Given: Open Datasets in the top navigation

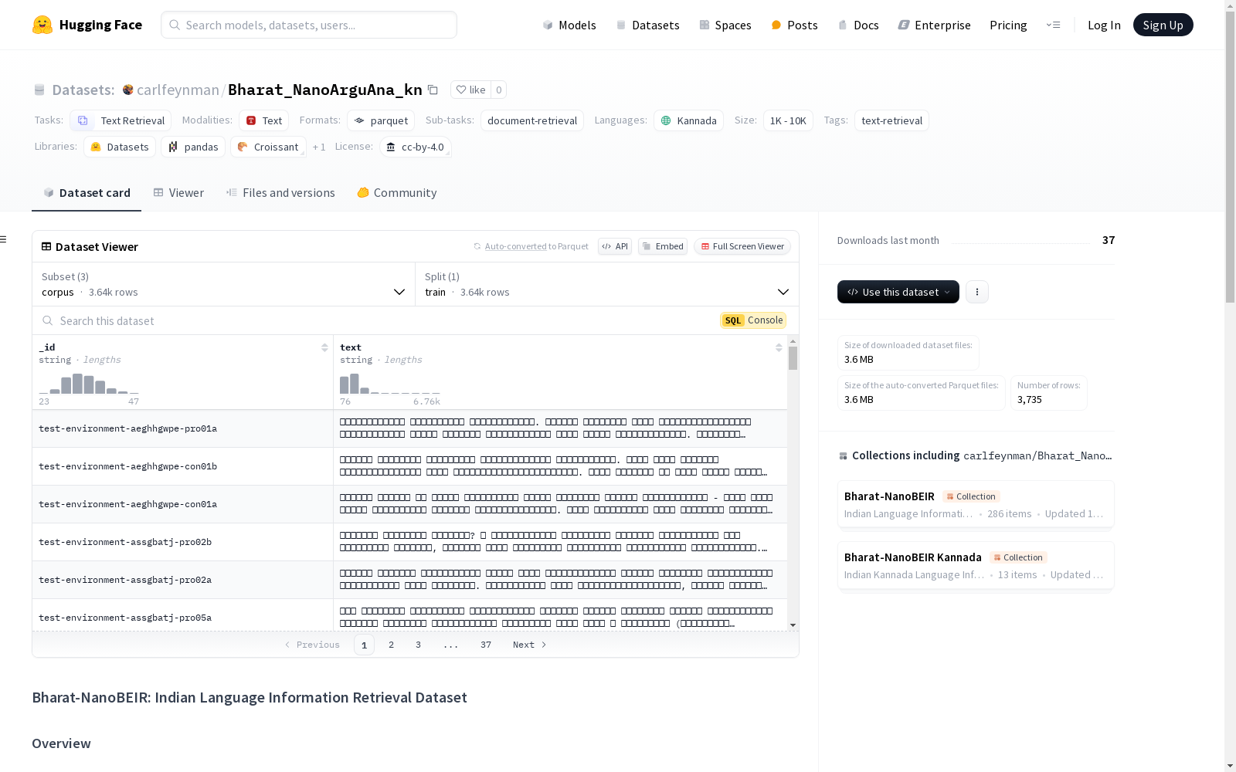Looking at the screenshot, I should pos(647,25).
